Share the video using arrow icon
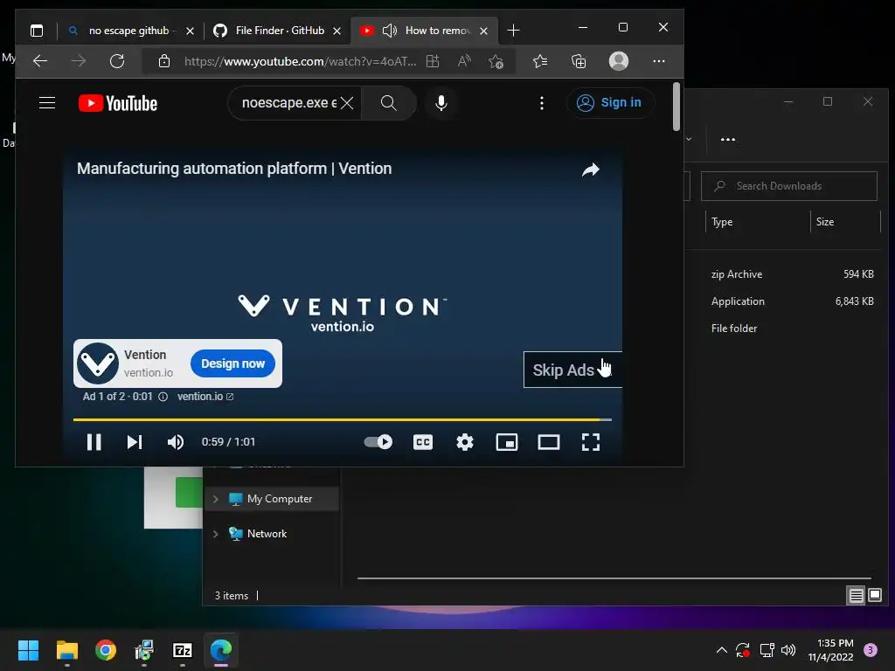The width and height of the screenshot is (895, 671). pos(591,169)
